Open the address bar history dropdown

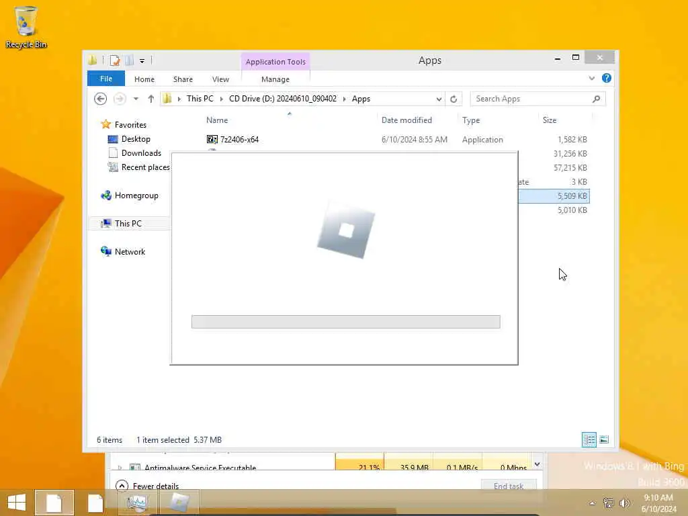439,99
